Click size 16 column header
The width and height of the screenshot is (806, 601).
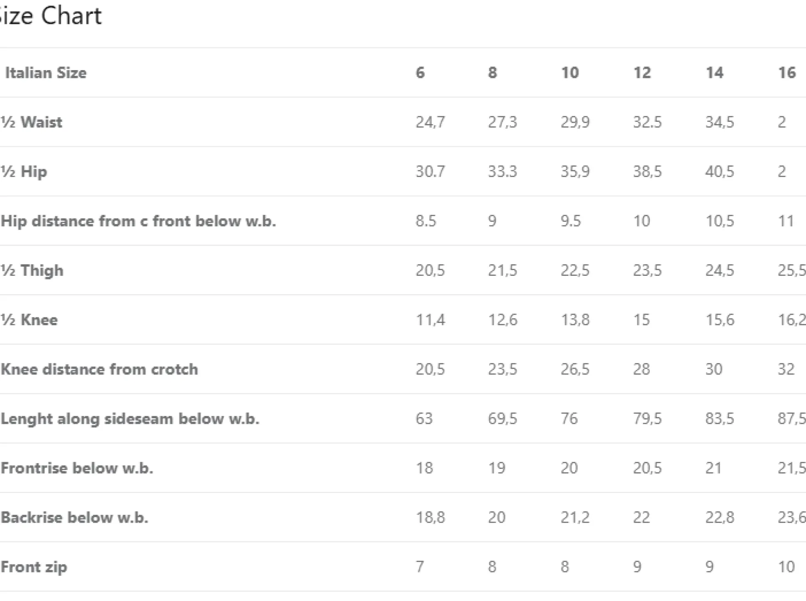pyautogui.click(x=787, y=72)
